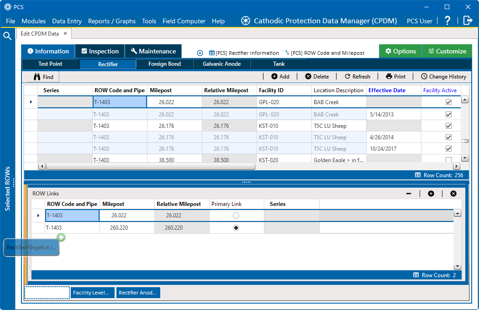Add a new rectifier record
This screenshot has height=310, width=479.
coord(280,77)
